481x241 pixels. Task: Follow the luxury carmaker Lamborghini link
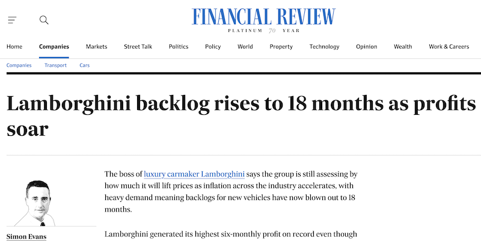(x=194, y=174)
